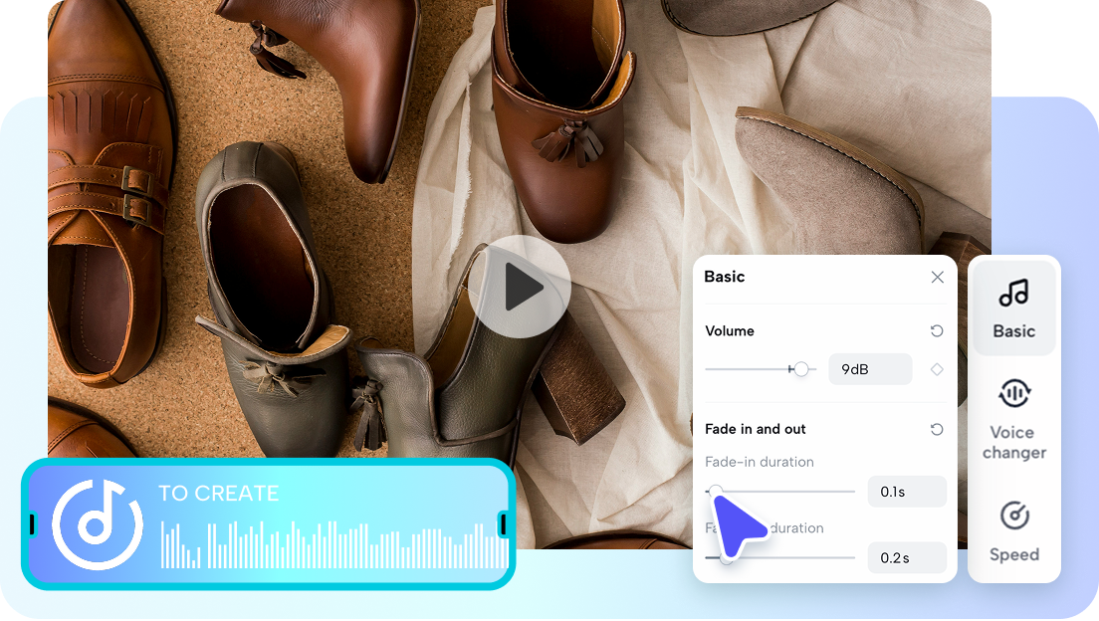This screenshot has height=621, width=1099.
Task: Reset the Fade in and out settings
Action: 937,429
